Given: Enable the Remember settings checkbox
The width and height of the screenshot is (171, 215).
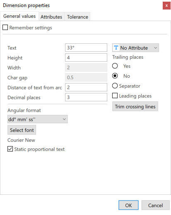Looking at the screenshot, I should click(5, 27).
